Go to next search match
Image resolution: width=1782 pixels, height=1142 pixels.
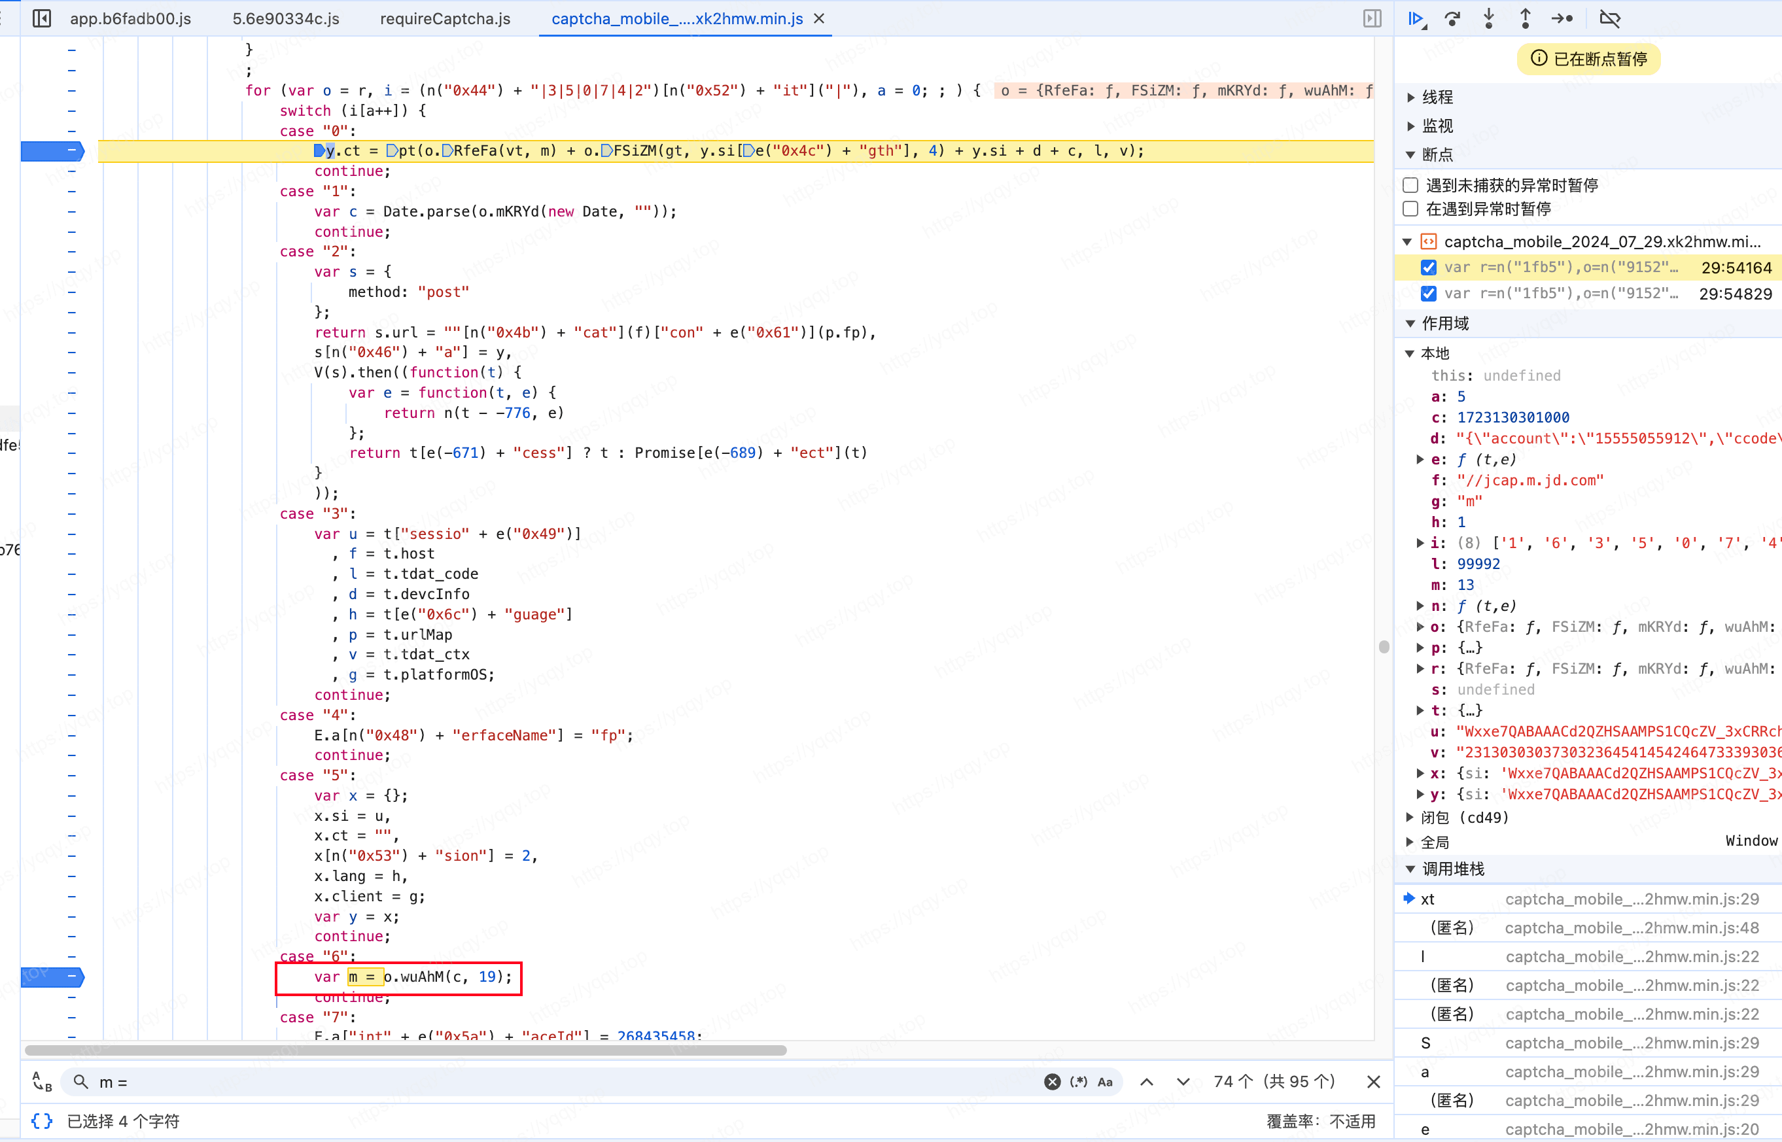1183,1082
